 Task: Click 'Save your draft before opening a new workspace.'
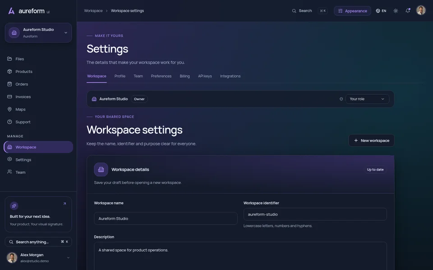point(138,183)
